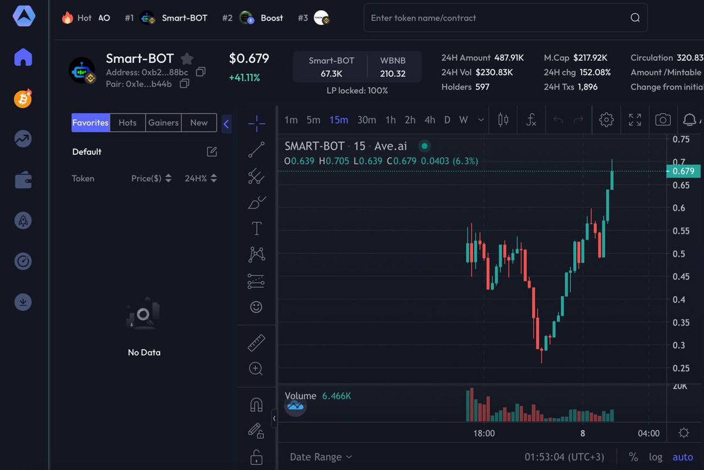Open the extra timeframes dropdown chevron
Image resolution: width=704 pixels, height=470 pixels.
click(481, 119)
